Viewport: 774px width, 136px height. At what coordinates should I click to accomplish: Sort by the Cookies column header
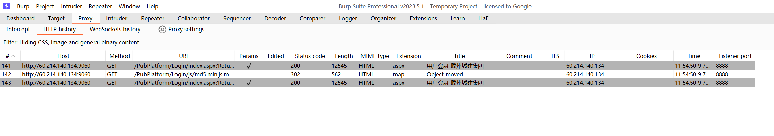click(646, 56)
